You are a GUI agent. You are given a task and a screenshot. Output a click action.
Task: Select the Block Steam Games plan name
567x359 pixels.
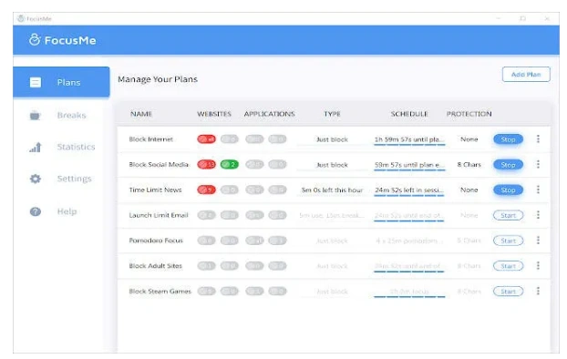tap(160, 291)
